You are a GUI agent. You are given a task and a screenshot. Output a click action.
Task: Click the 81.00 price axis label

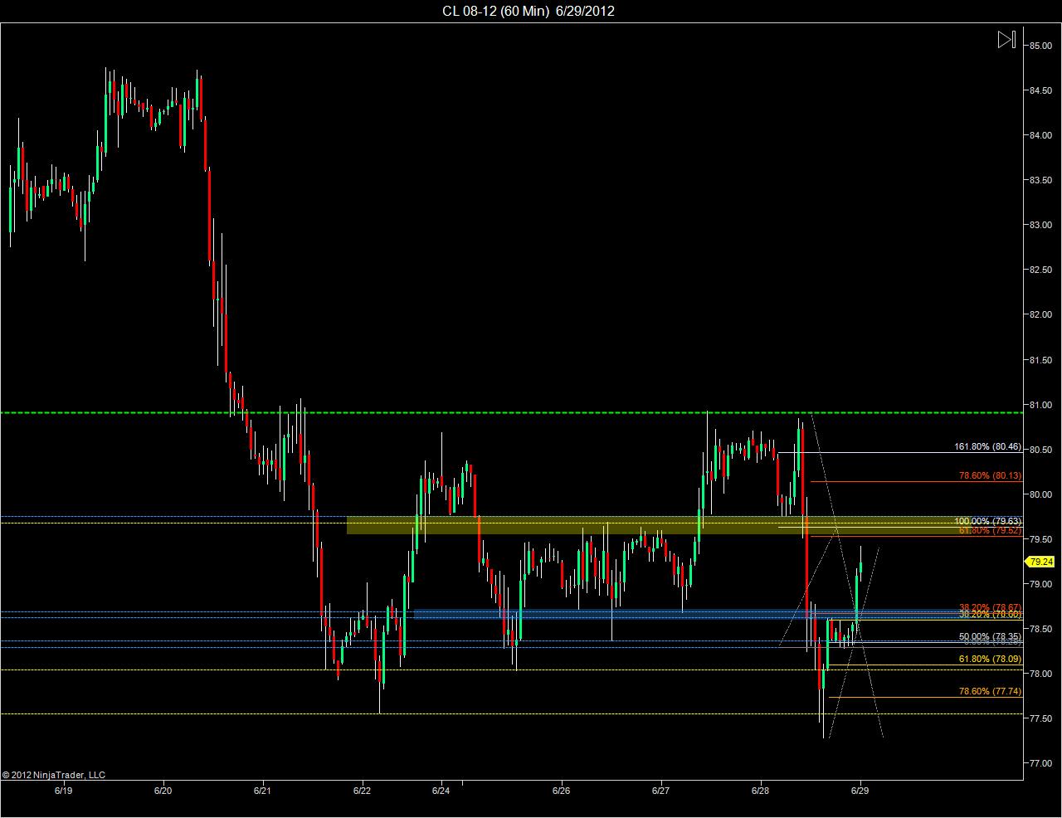click(x=1040, y=405)
